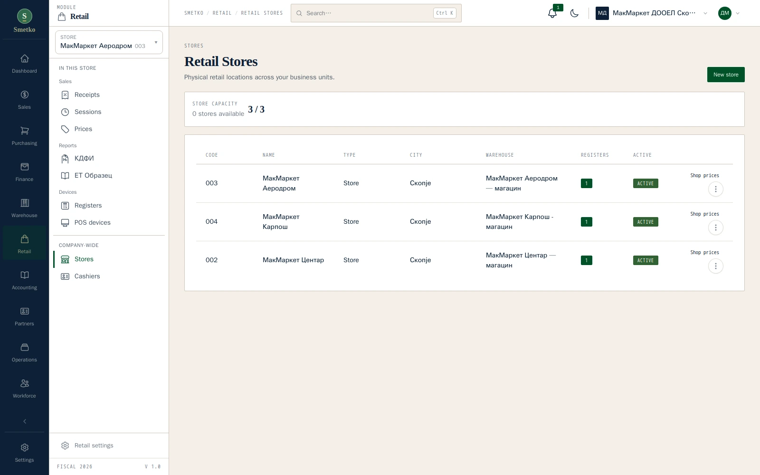Open the ДМ user avatar menu
Screen dimensions: 760x475
coord(729,13)
